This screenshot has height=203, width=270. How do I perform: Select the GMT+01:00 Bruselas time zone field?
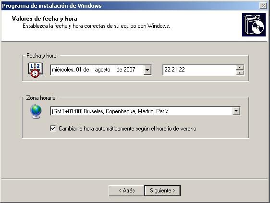pyautogui.click(x=146, y=111)
